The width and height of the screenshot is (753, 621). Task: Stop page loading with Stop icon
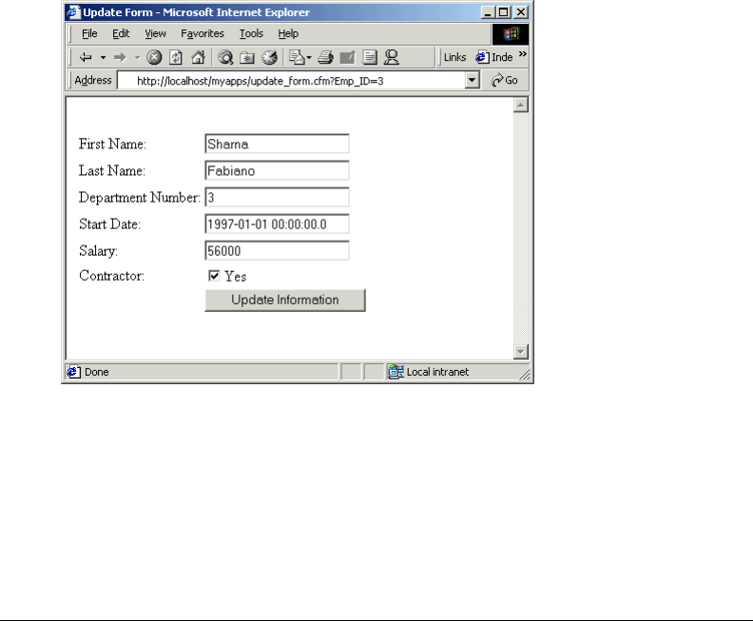point(154,58)
